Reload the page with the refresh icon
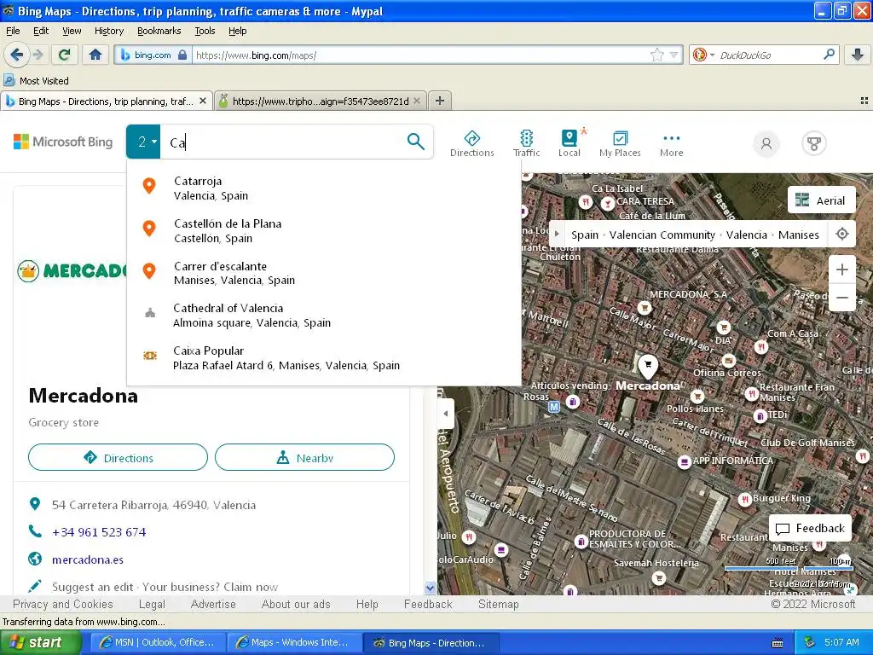This screenshot has width=873, height=655. [64, 55]
